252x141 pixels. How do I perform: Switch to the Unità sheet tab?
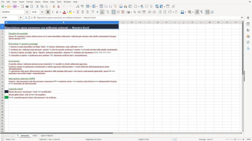35,135
